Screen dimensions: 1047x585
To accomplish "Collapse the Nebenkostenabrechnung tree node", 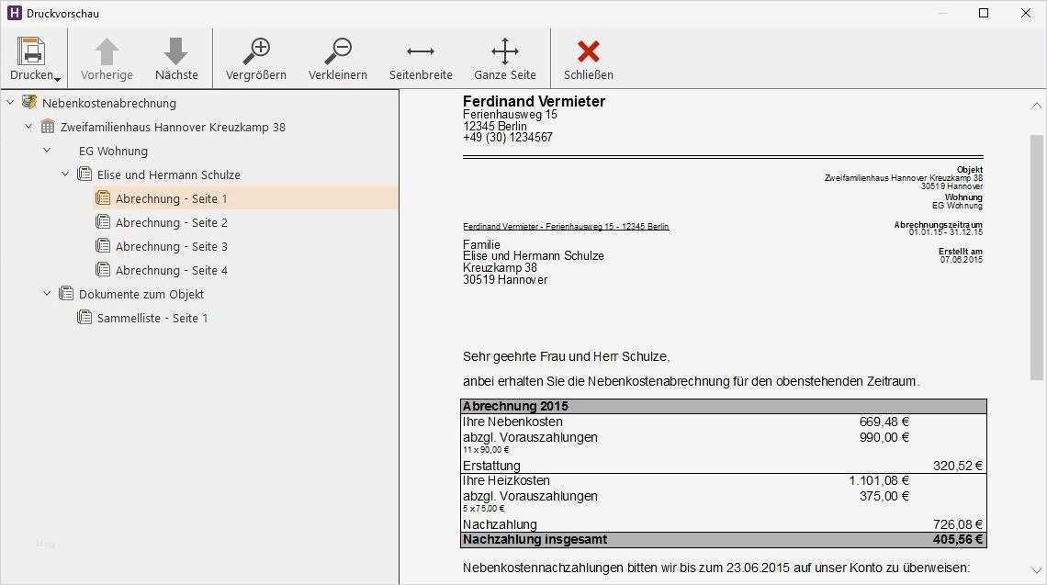I will tap(11, 103).
